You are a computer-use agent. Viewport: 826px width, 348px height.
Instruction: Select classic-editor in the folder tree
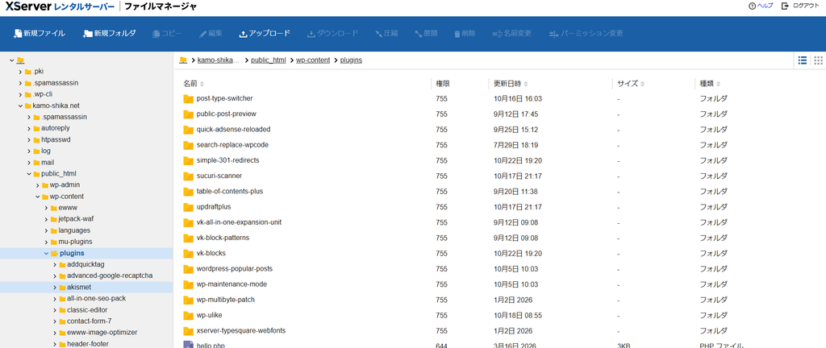pos(86,310)
